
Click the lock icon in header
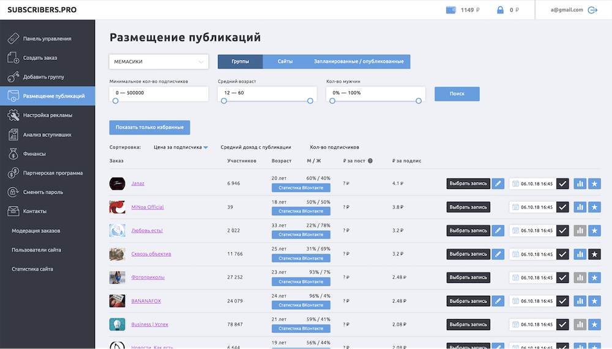coord(500,10)
